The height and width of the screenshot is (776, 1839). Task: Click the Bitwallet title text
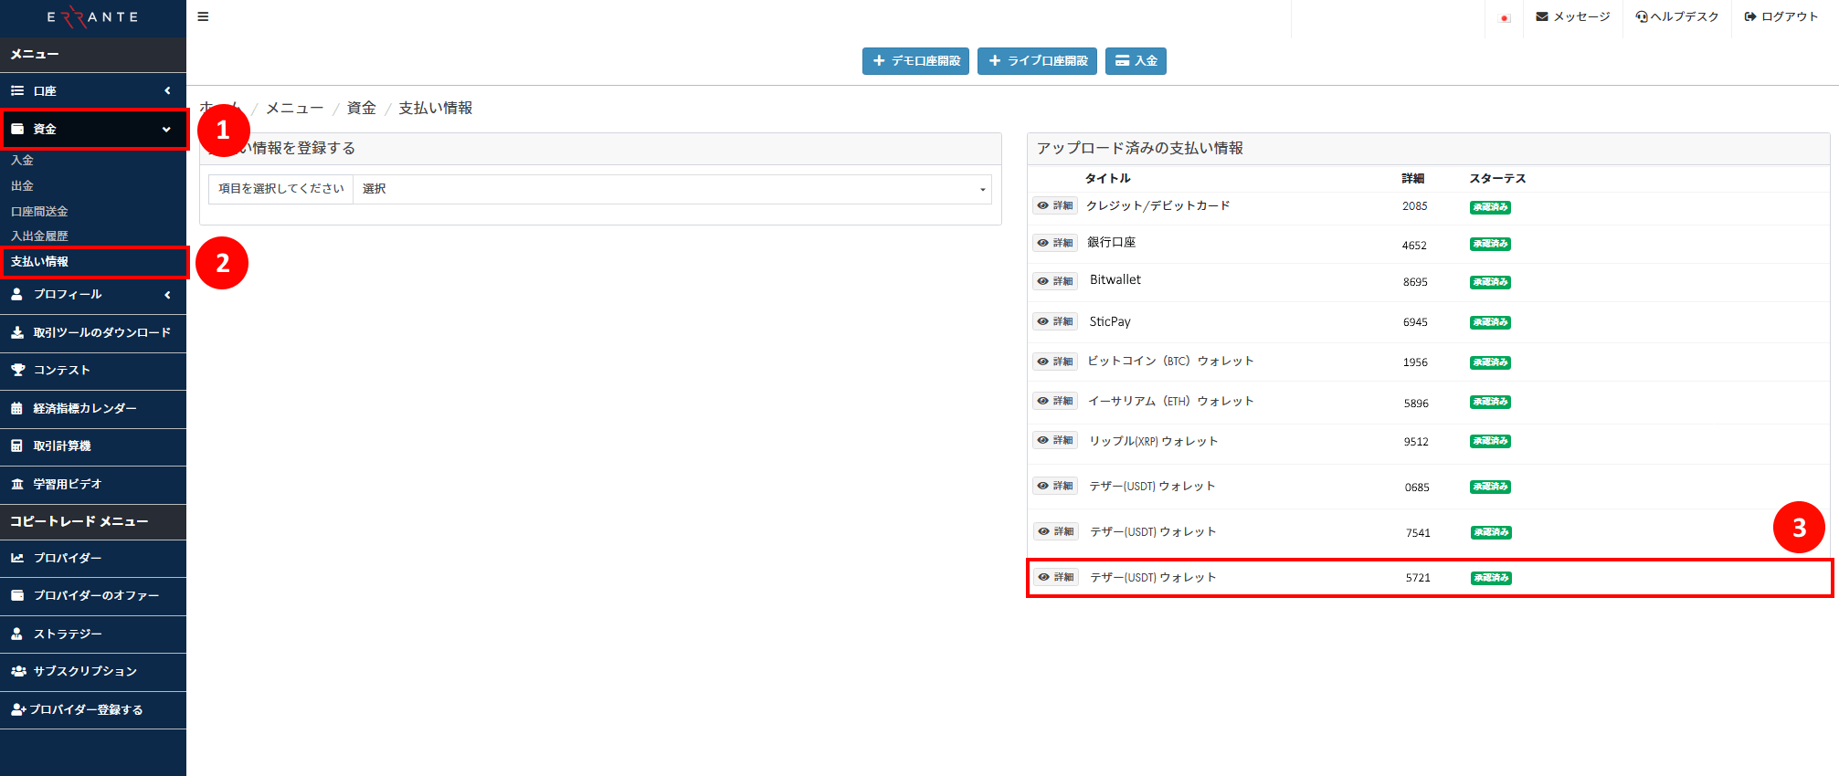pos(1115,279)
